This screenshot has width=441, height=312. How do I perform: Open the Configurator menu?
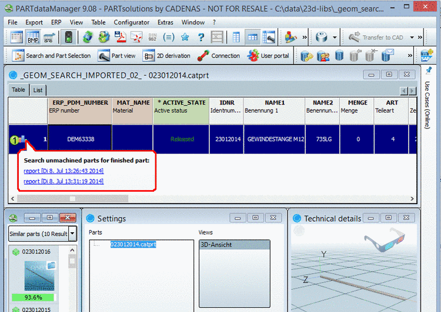(x=131, y=22)
